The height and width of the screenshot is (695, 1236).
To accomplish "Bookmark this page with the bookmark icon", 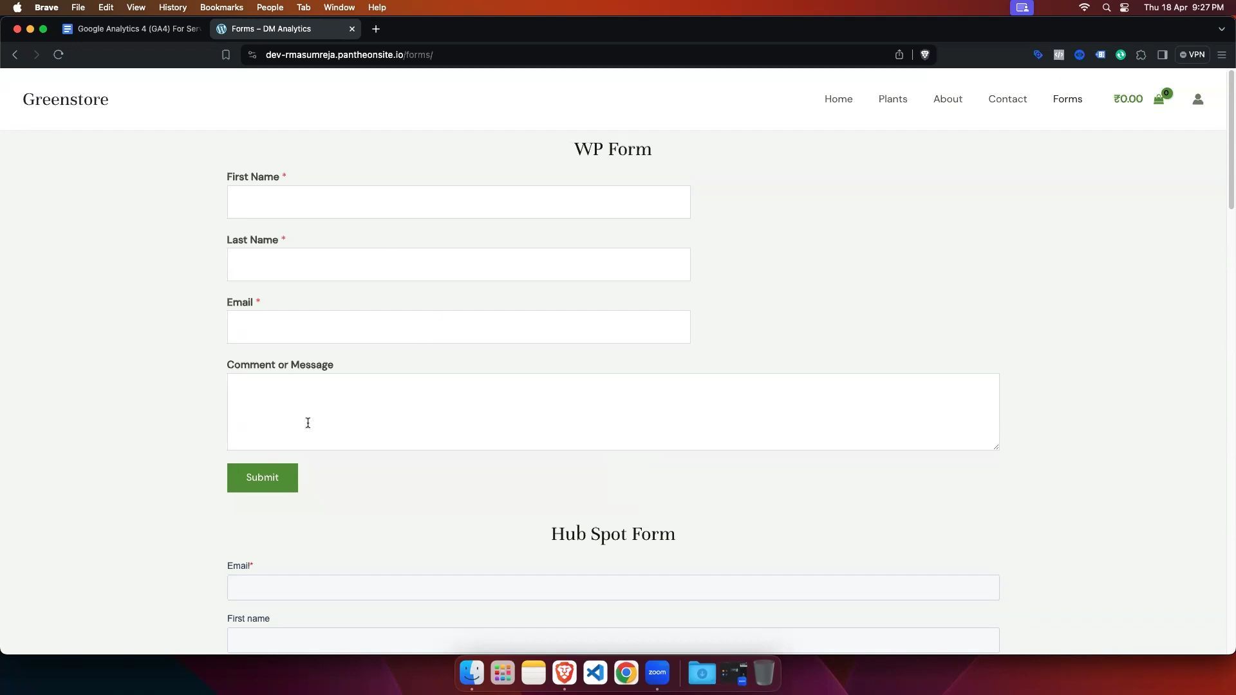I will point(226,55).
